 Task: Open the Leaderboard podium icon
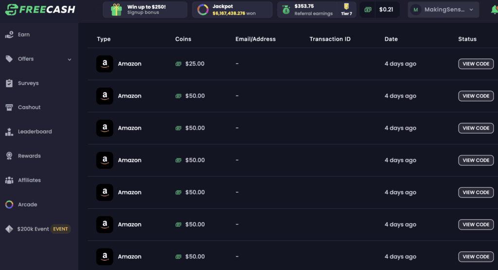pyautogui.click(x=9, y=132)
